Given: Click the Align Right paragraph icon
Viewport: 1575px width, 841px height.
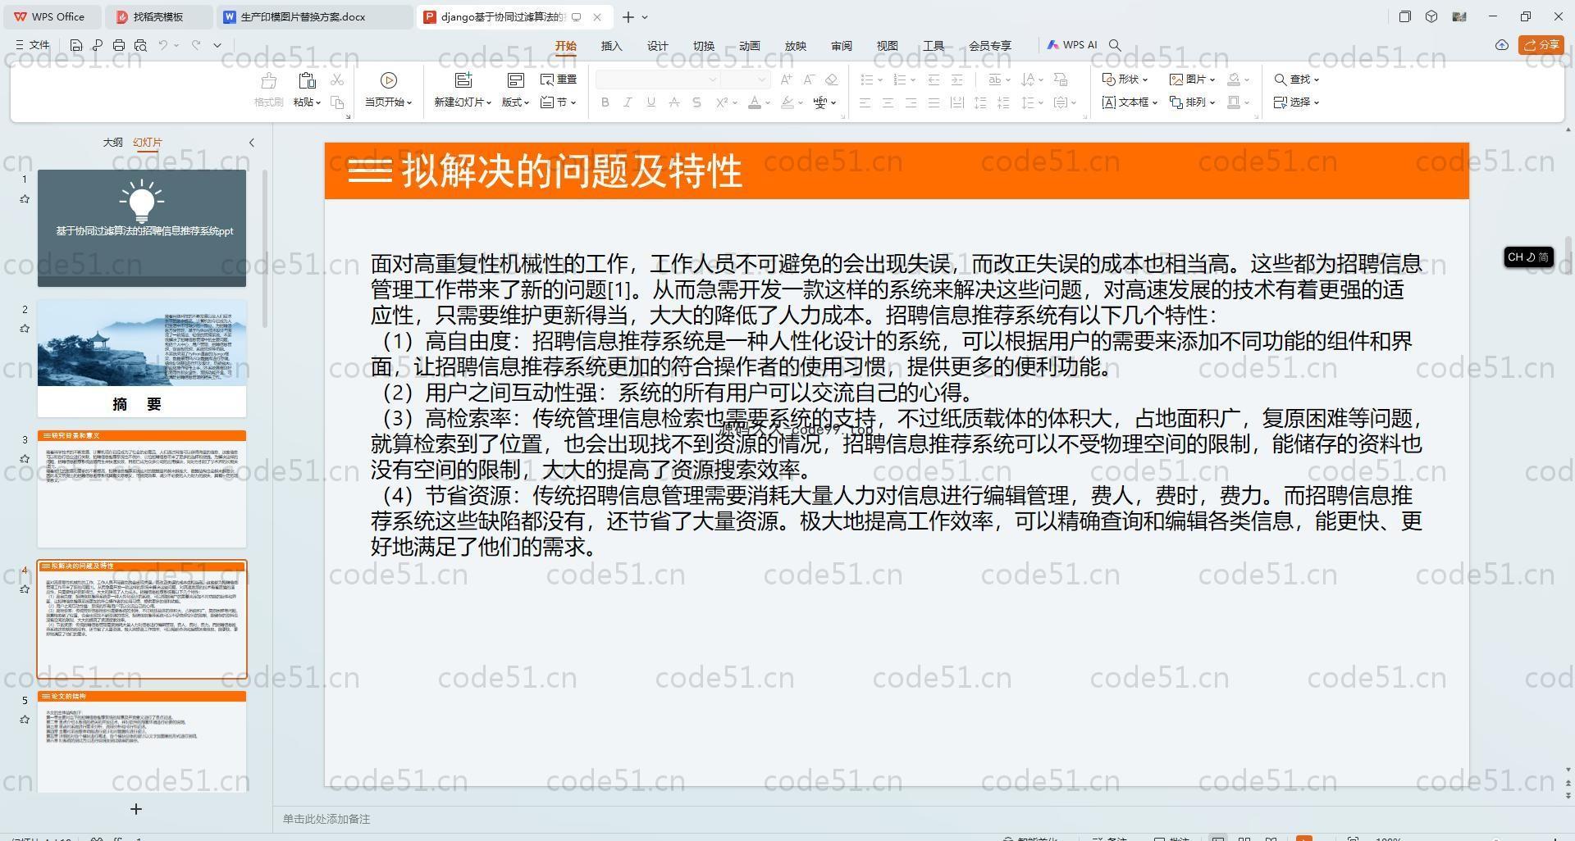Looking at the screenshot, I should (911, 102).
